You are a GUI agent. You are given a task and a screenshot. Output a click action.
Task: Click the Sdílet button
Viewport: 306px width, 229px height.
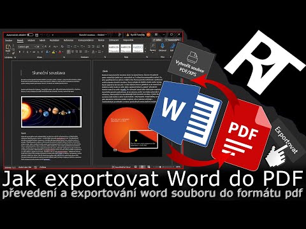[x=157, y=40]
